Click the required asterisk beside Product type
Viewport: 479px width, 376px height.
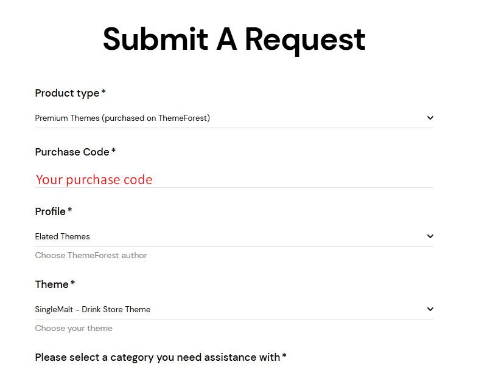(103, 92)
